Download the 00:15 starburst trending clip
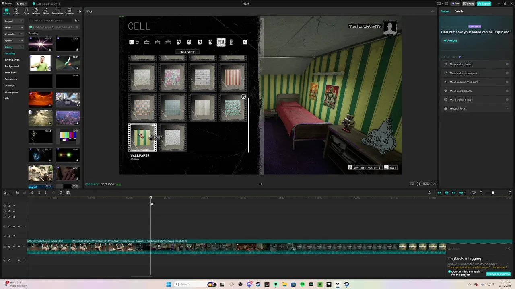This screenshot has height=289, width=515. point(50,49)
